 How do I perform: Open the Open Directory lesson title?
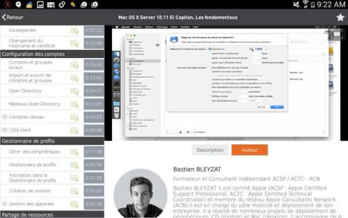25,91
